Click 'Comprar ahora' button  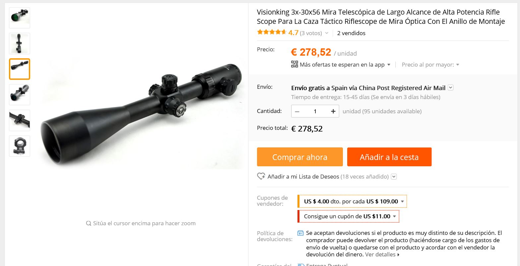pos(300,157)
